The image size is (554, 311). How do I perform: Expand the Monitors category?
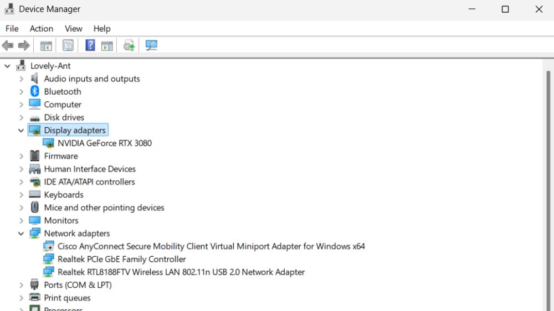(x=21, y=221)
